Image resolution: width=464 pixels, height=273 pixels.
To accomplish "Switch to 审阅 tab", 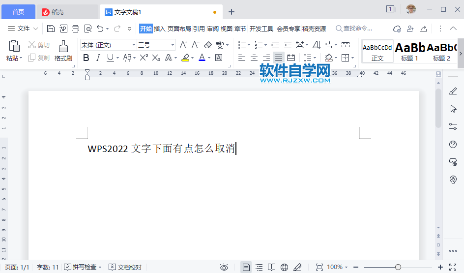I will point(213,29).
